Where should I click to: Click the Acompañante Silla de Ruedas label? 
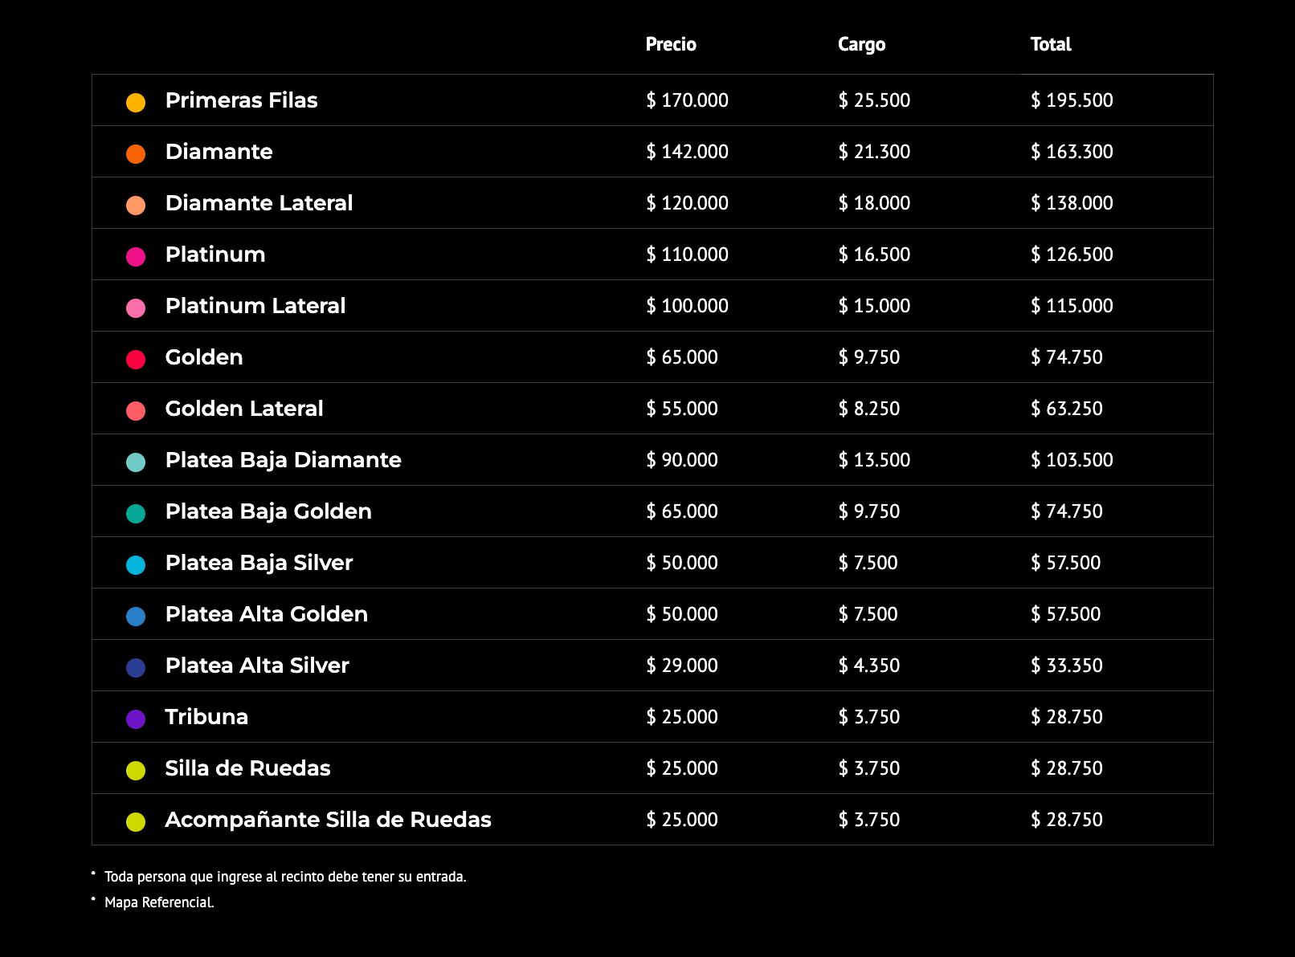328,820
